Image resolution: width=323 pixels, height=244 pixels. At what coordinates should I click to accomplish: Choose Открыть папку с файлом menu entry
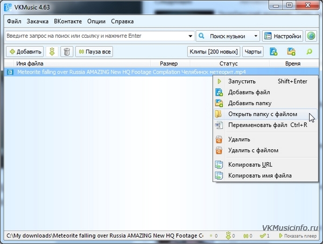pyautogui.click(x=266, y=114)
